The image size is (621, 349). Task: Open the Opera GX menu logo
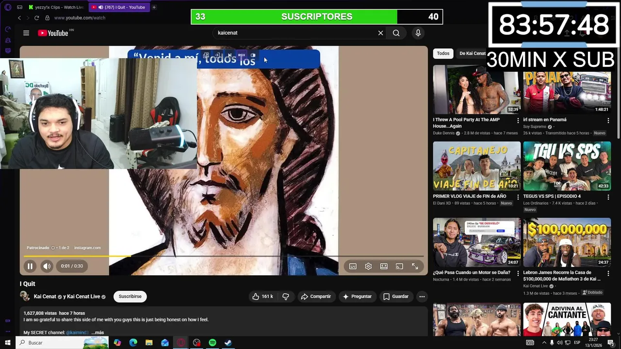click(7, 7)
